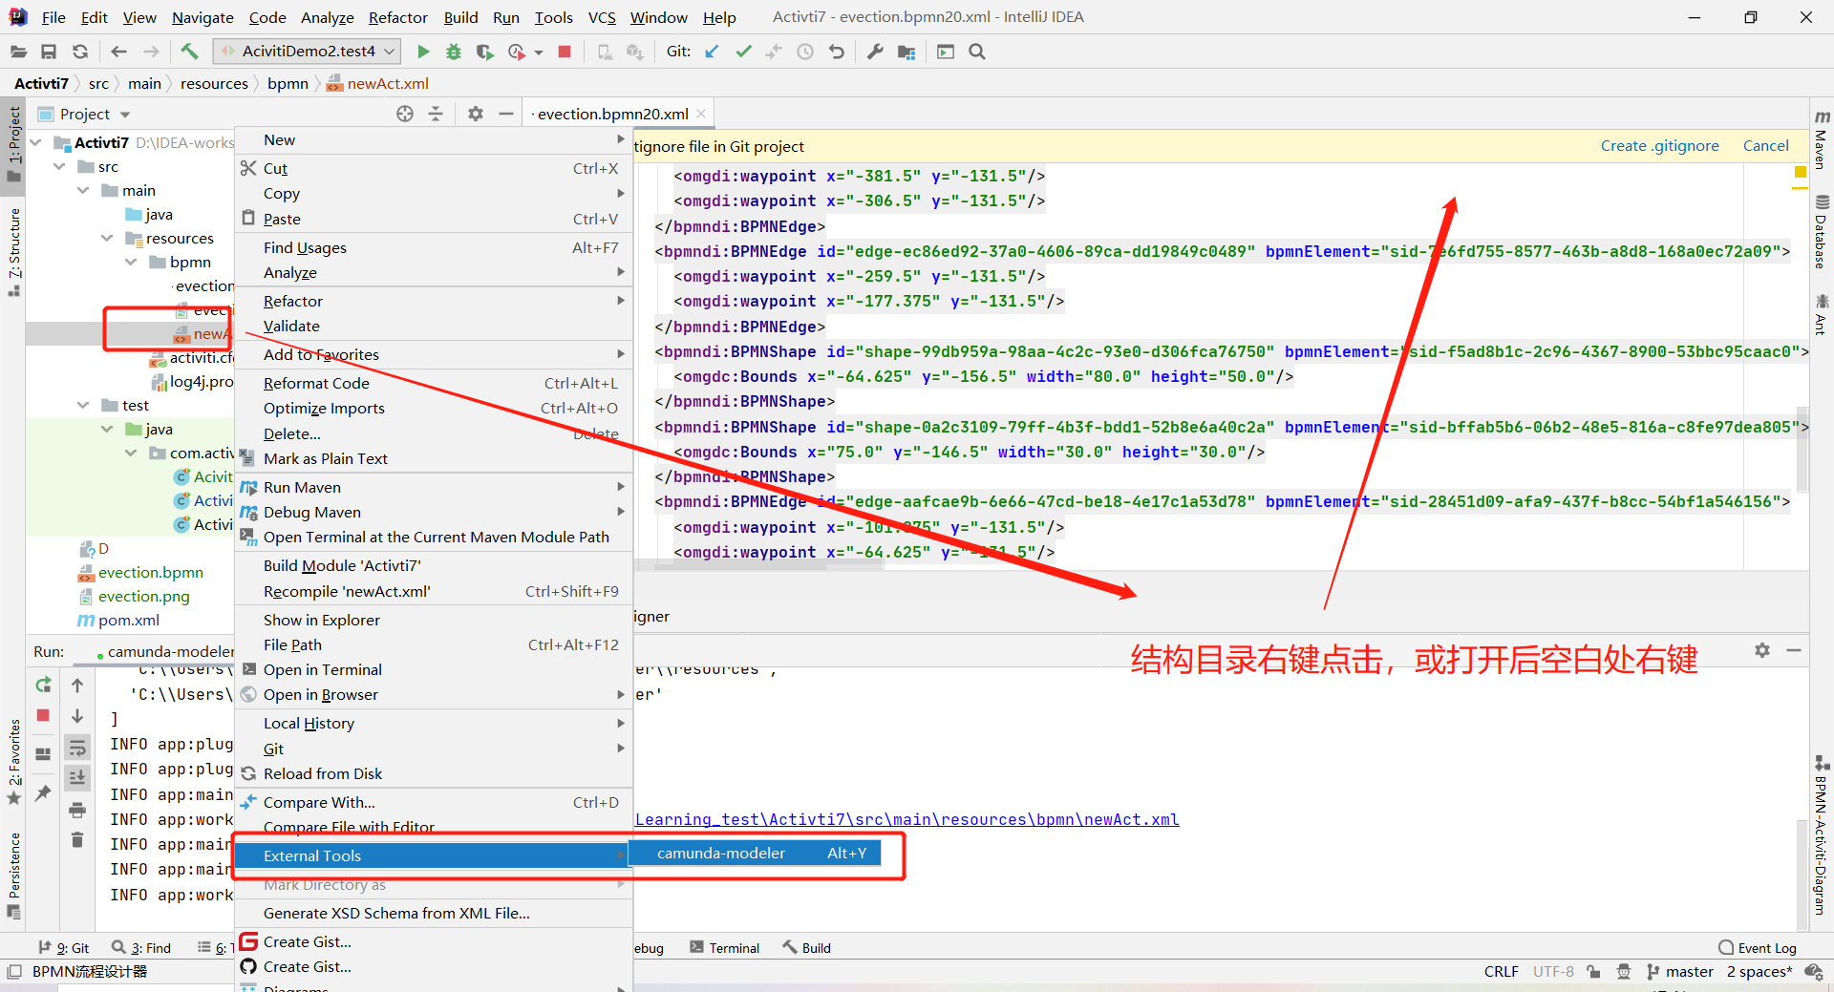
Task: Open the Project view selector dropdown
Action: coord(84,114)
